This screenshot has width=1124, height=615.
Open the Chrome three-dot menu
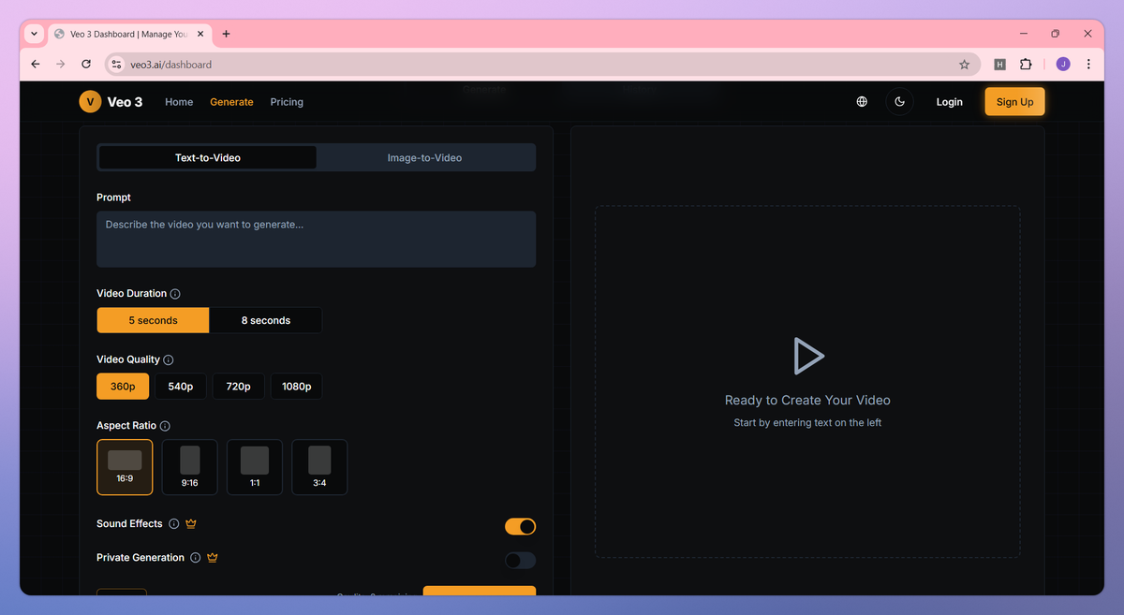(1088, 65)
